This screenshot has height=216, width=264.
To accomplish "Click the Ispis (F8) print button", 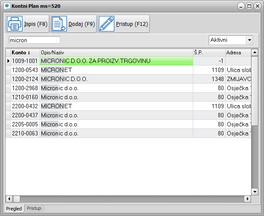I will [27, 24].
